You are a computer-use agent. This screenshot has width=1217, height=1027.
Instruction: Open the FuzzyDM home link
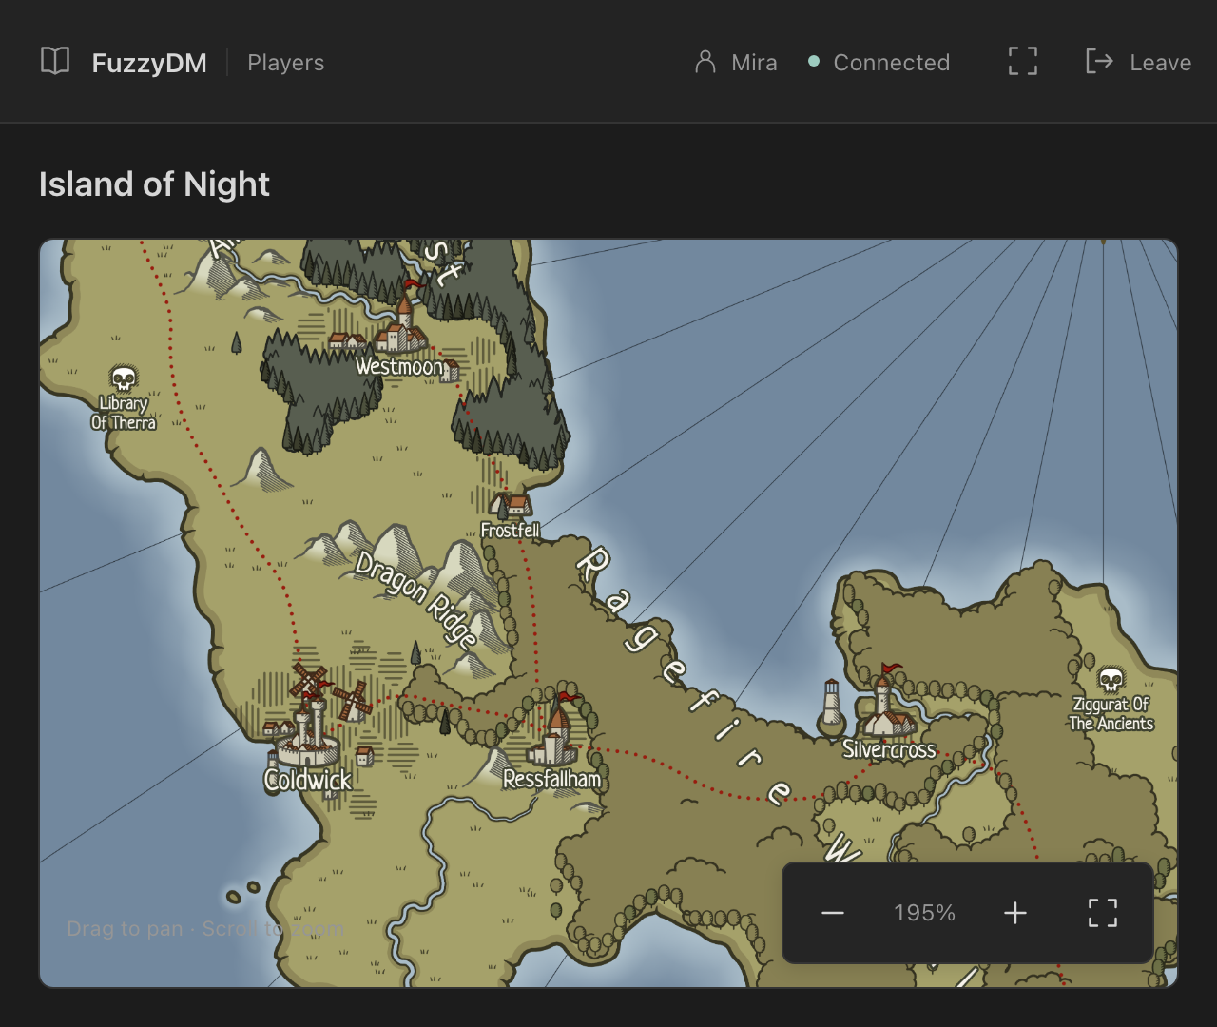coord(149,63)
